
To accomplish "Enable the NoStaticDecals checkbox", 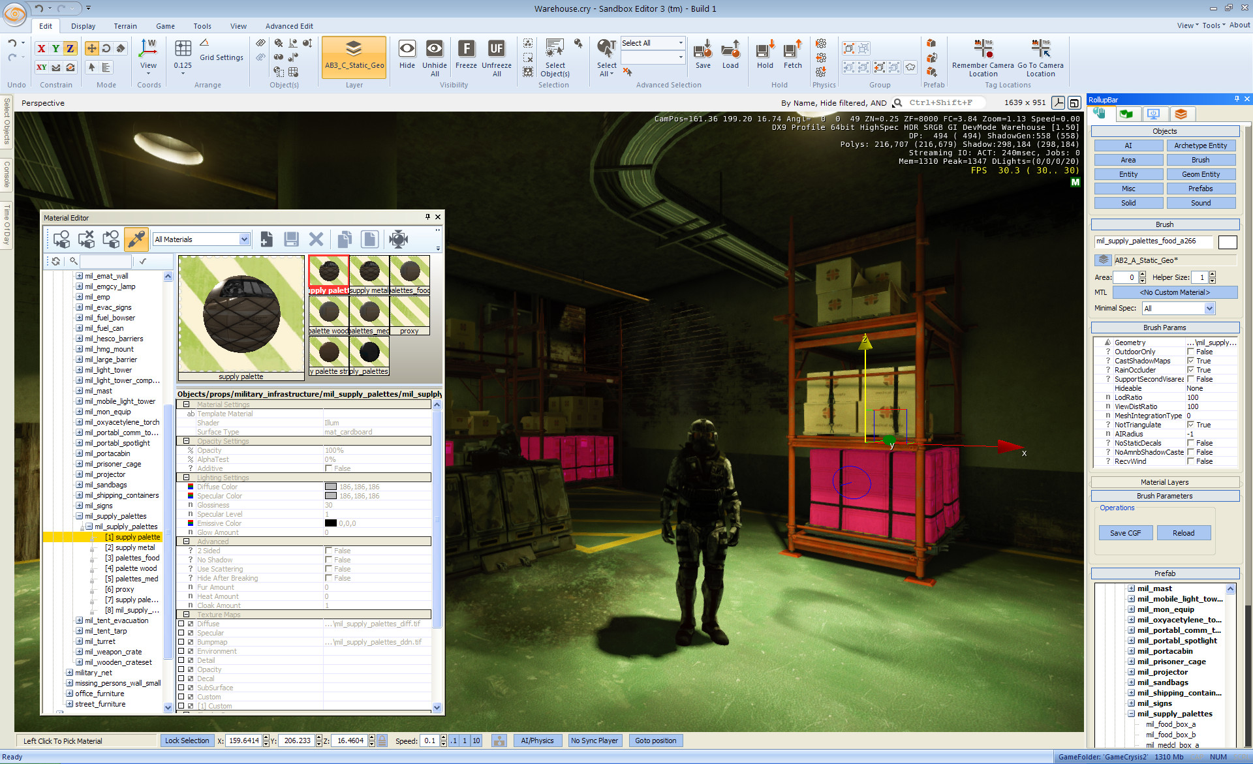I will (1190, 443).
